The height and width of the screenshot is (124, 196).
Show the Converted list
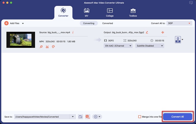[x=108, y=23]
